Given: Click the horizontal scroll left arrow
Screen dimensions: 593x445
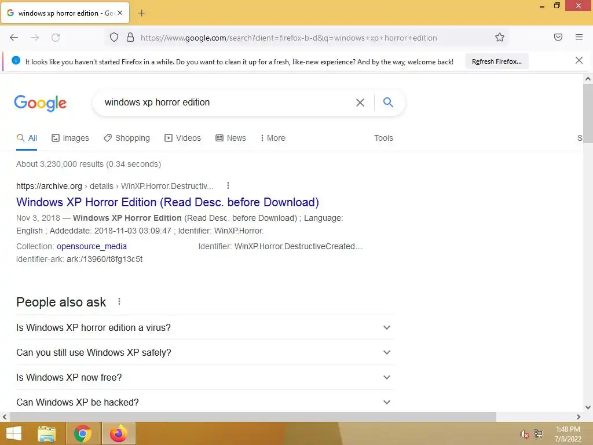Looking at the screenshot, I should pyautogui.click(x=5, y=417).
